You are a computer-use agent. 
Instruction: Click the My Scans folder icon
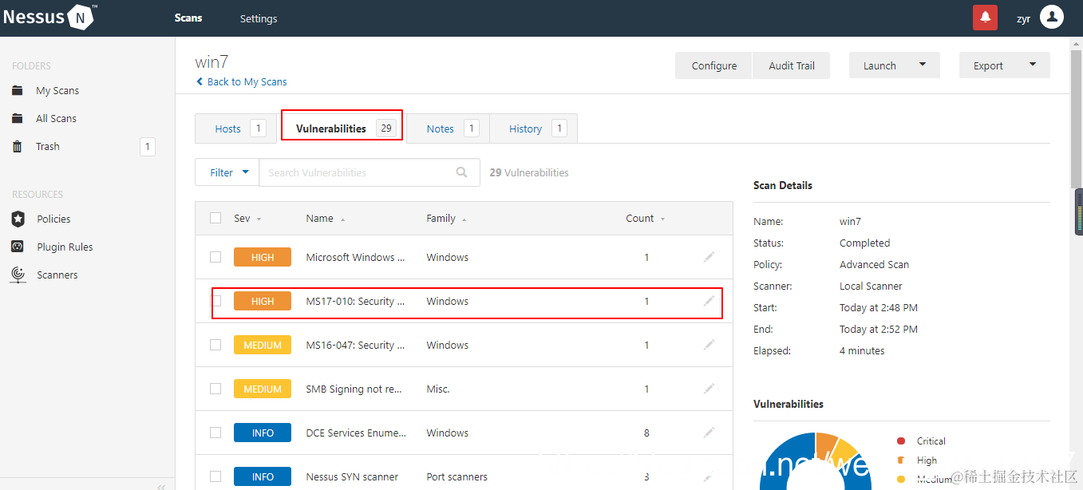click(18, 90)
